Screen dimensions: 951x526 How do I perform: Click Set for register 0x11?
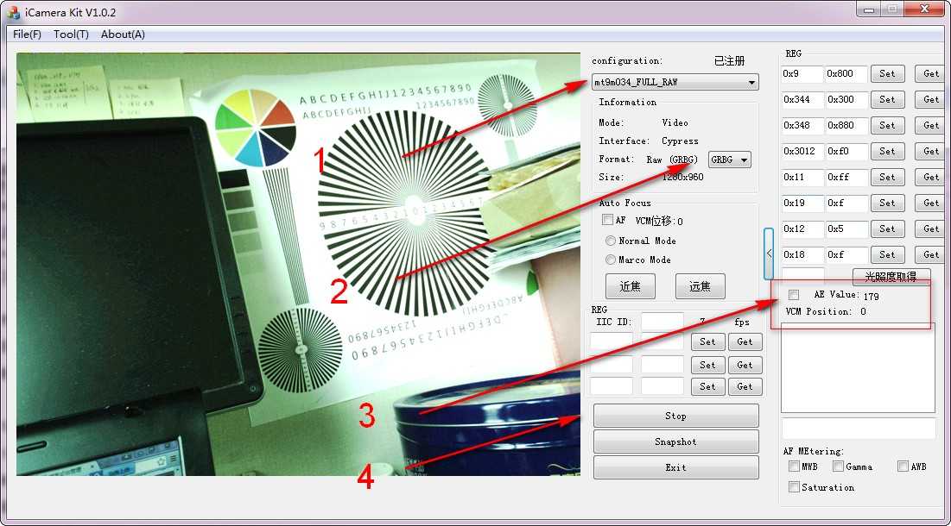[x=887, y=178]
